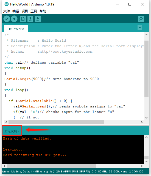Click the console's scroll-up arrow

click(146, 137)
